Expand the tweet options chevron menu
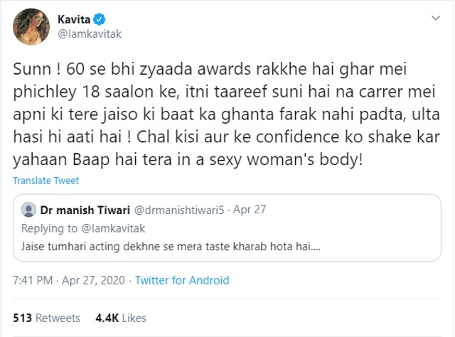The height and width of the screenshot is (337, 455). [436, 18]
